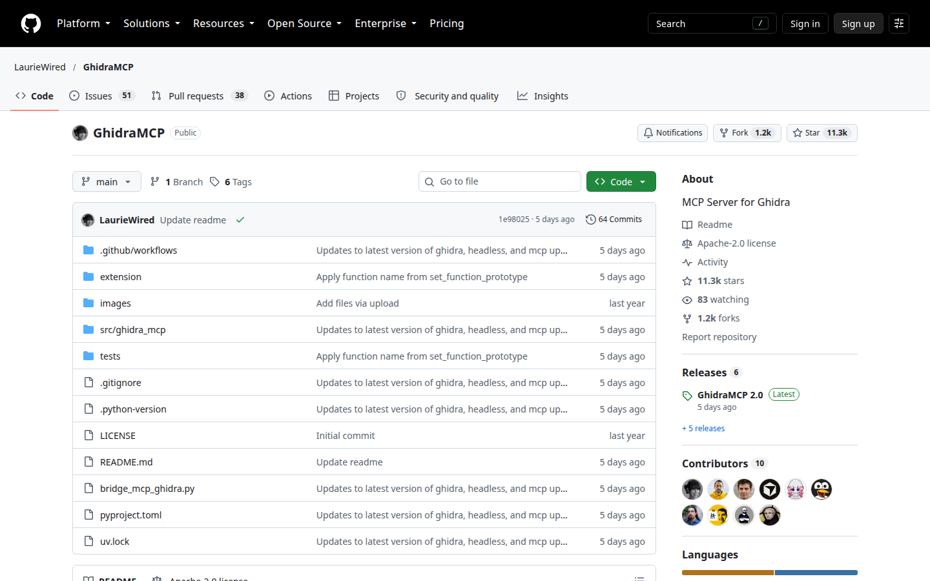
Task: Open the Security and quality tab
Action: coord(447,96)
